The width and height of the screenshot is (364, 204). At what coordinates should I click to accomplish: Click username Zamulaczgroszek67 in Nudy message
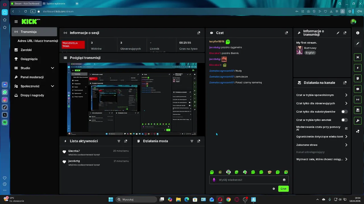pyautogui.click(x=222, y=71)
